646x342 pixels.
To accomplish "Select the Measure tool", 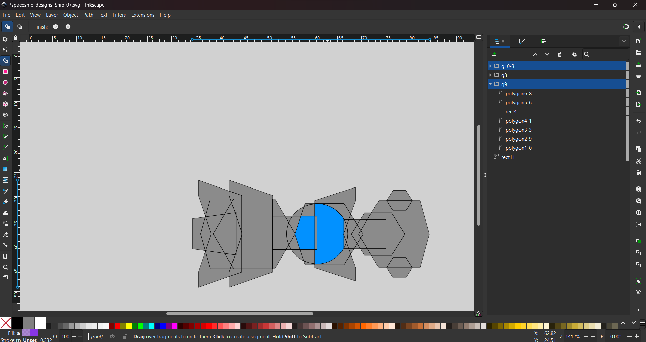I will click(x=5, y=256).
